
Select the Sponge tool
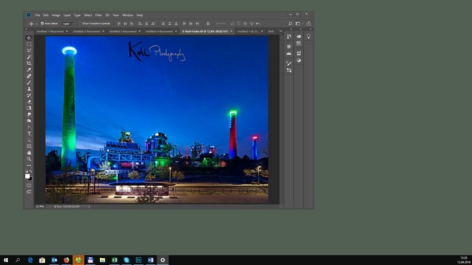(29, 121)
